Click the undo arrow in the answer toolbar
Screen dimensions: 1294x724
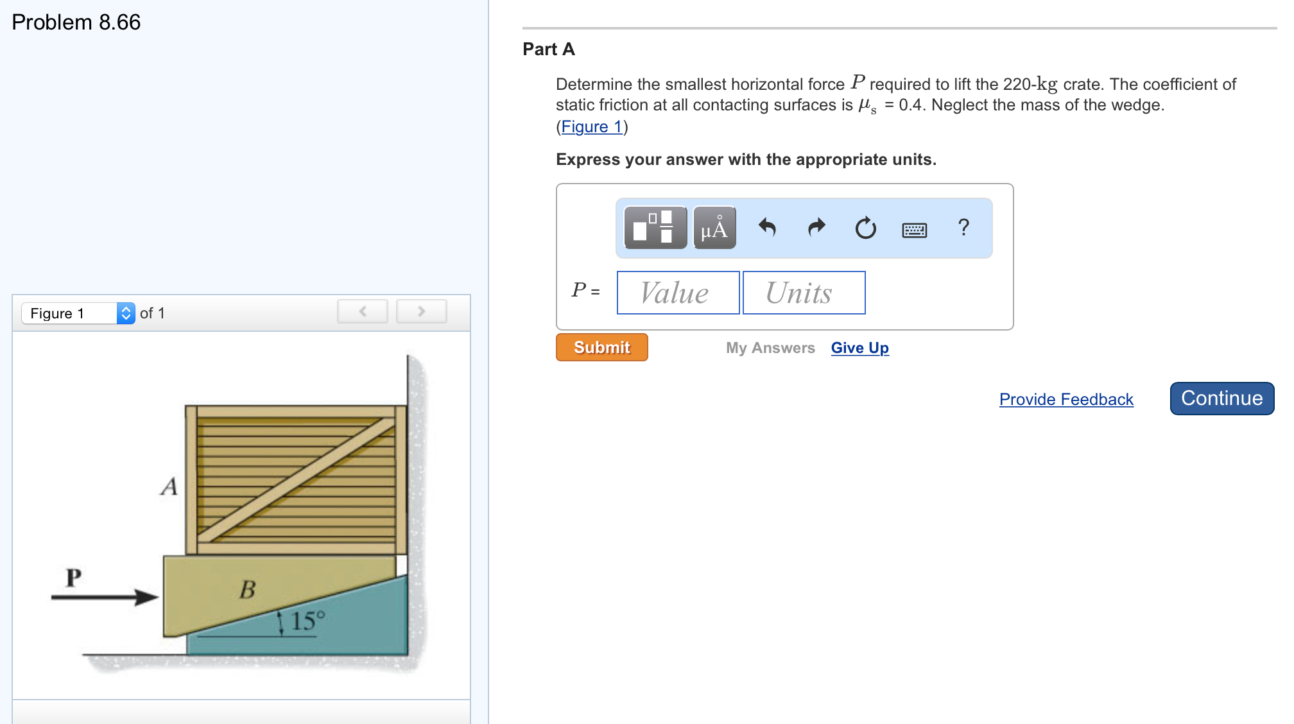pos(769,228)
